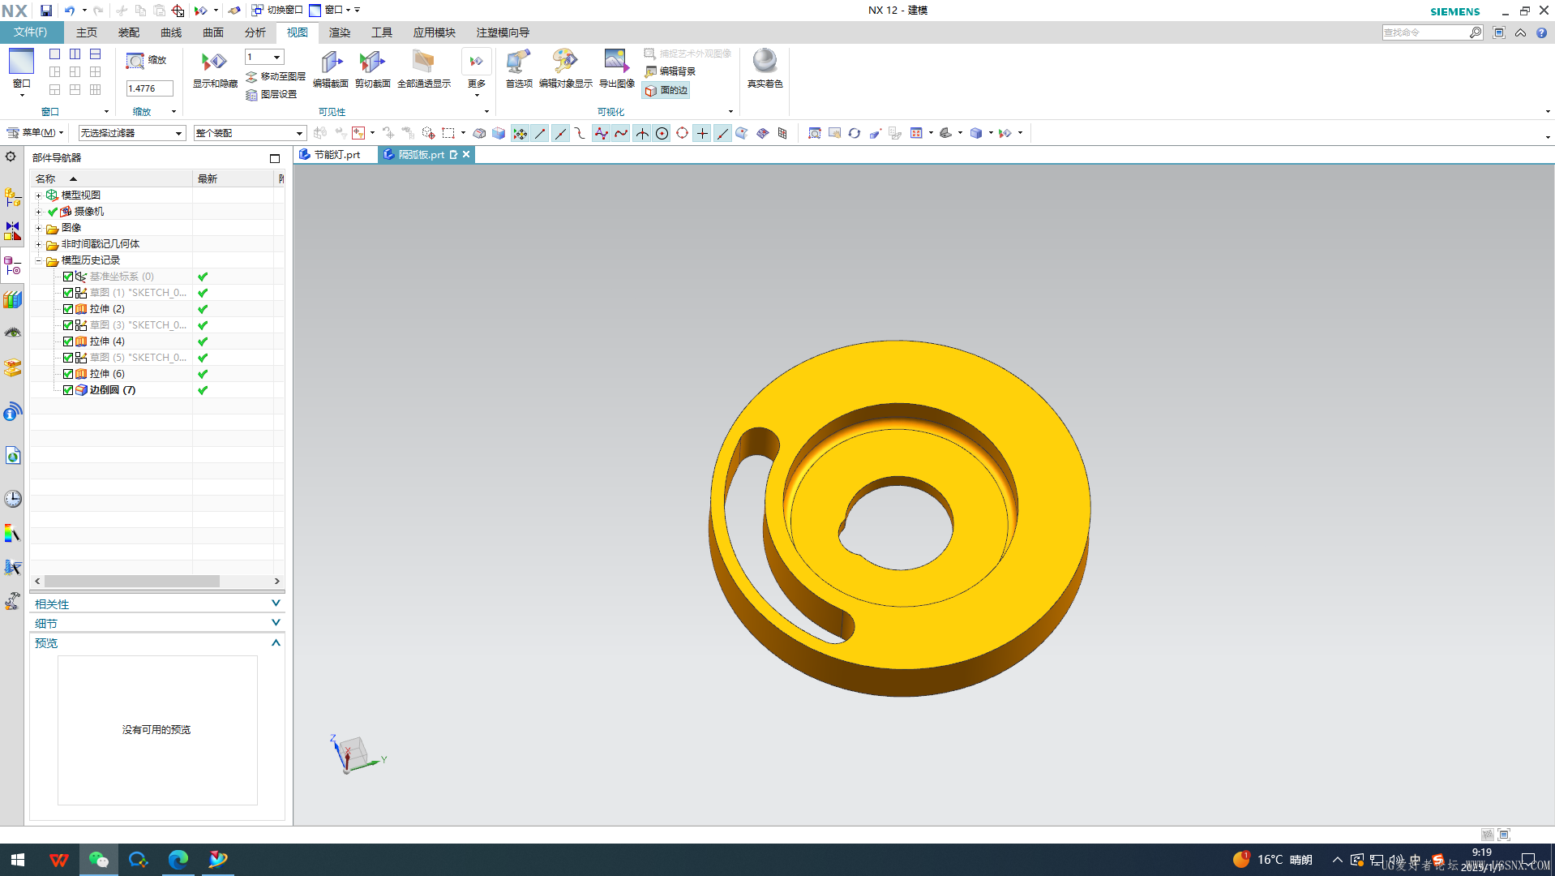This screenshot has height=876, width=1555.
Task: Click the 更多 visibility button
Action: click(476, 71)
